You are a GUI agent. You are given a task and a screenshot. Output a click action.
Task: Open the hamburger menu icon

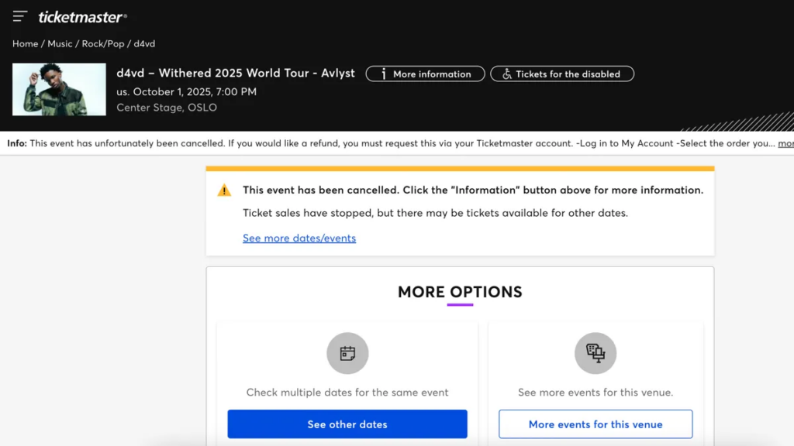[x=19, y=16]
